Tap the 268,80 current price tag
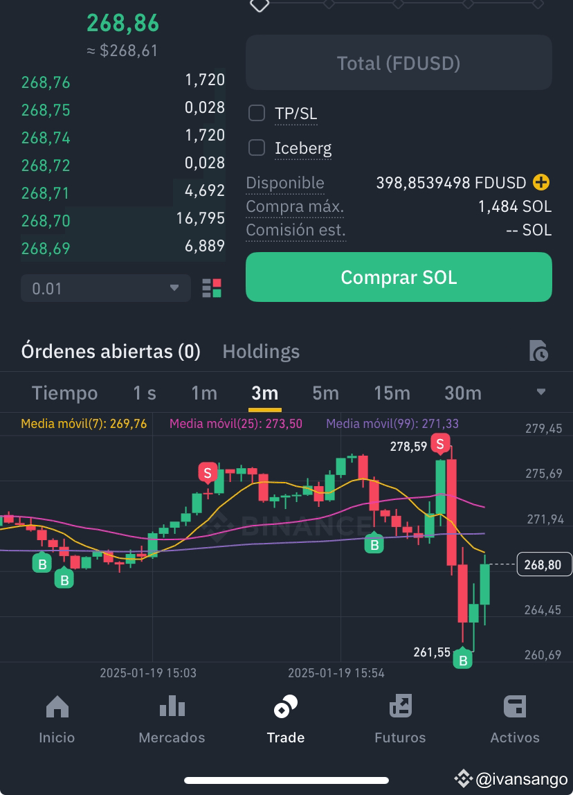Screen dimensions: 573x795 click(544, 564)
